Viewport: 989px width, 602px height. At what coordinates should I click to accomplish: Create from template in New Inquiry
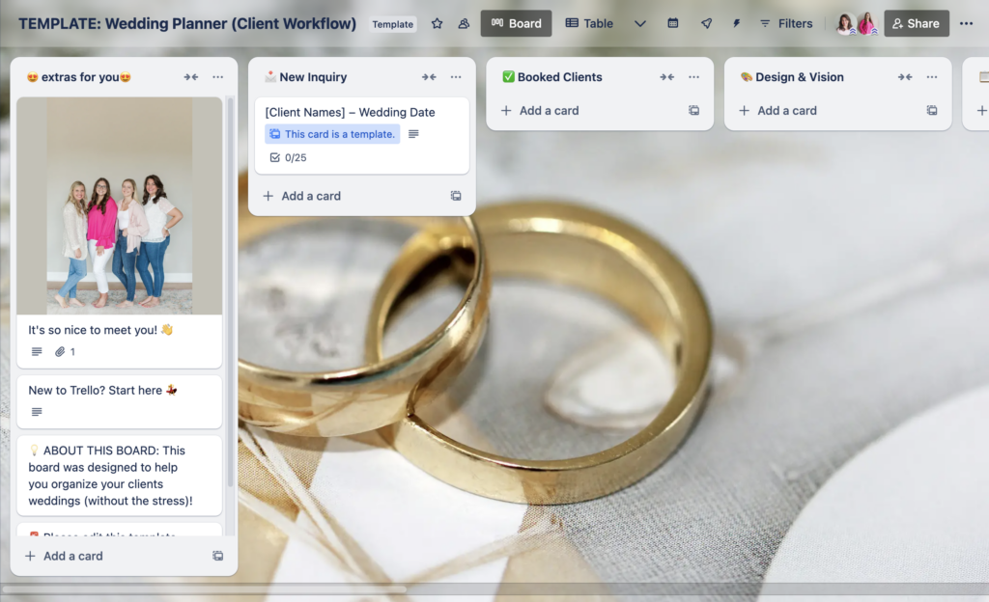coord(456,196)
